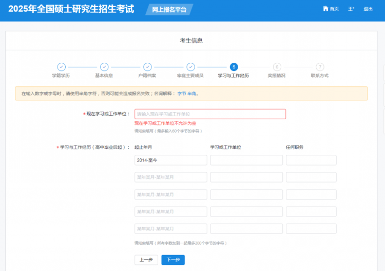Click fourth-row 学习或工作单位 input box

246,211
